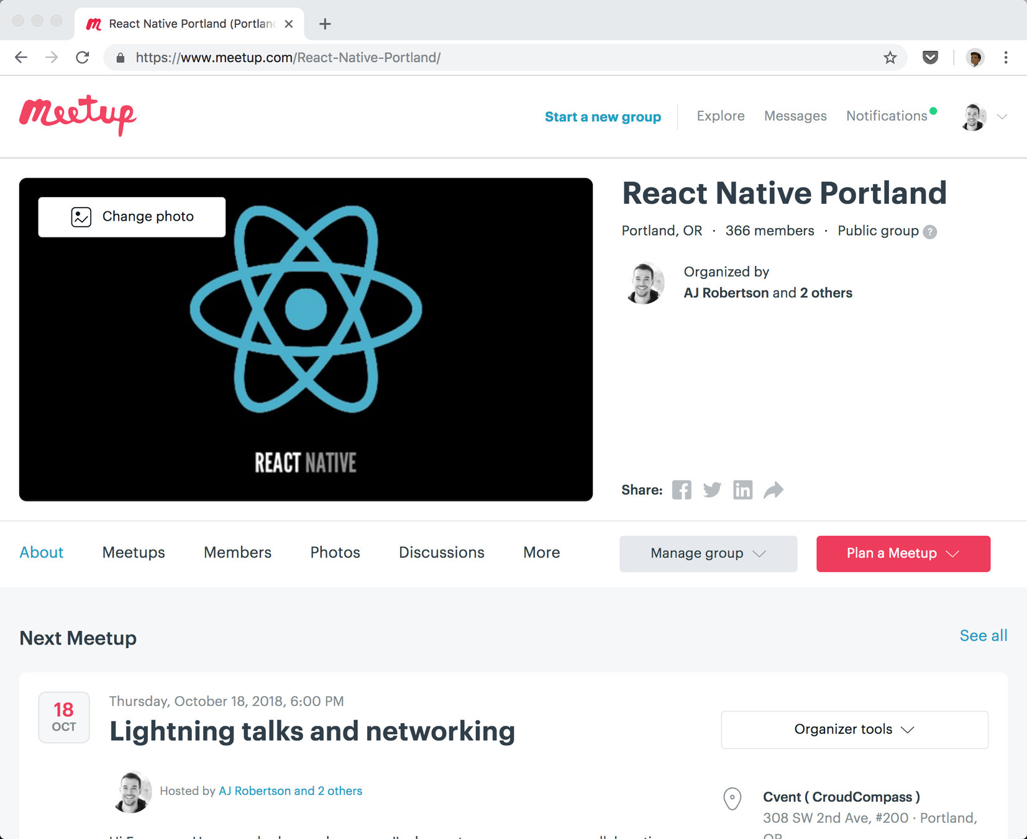Click browser forward arrow
This screenshot has width=1027, height=839.
(x=52, y=58)
